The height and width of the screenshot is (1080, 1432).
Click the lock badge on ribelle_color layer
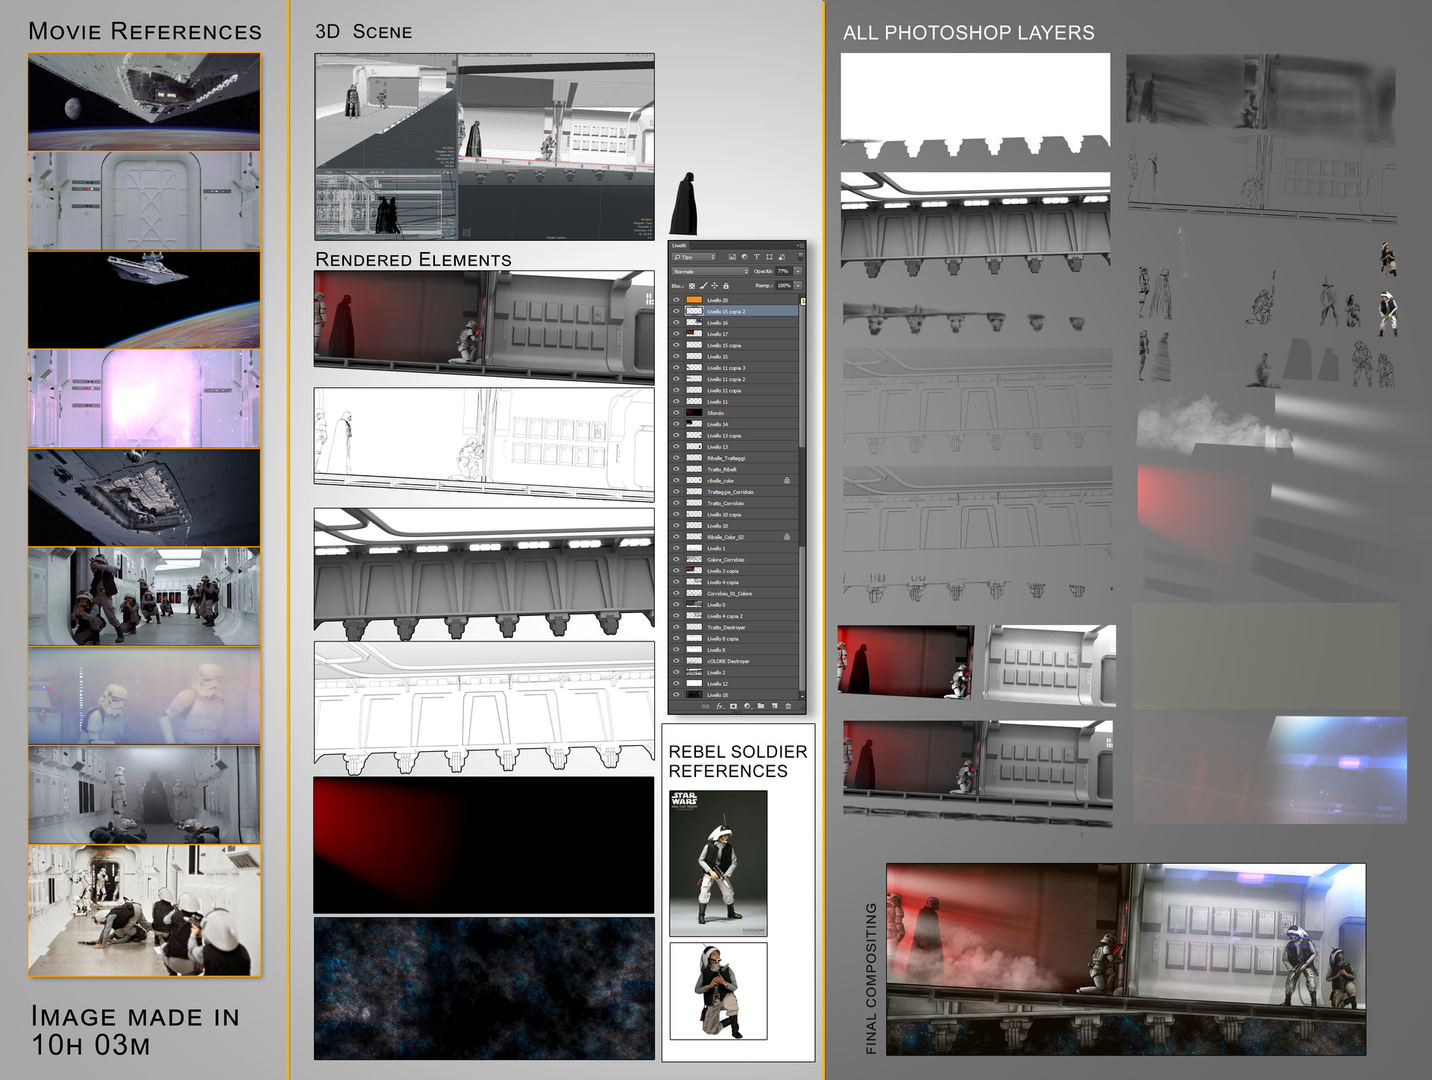tap(787, 480)
